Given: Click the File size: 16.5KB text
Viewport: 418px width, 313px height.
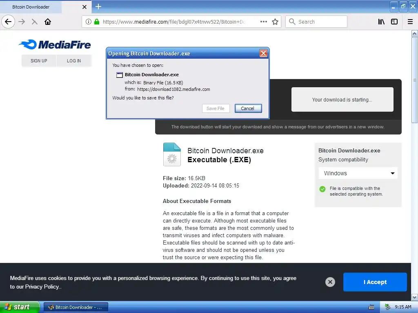Looking at the screenshot, I should tap(184, 178).
